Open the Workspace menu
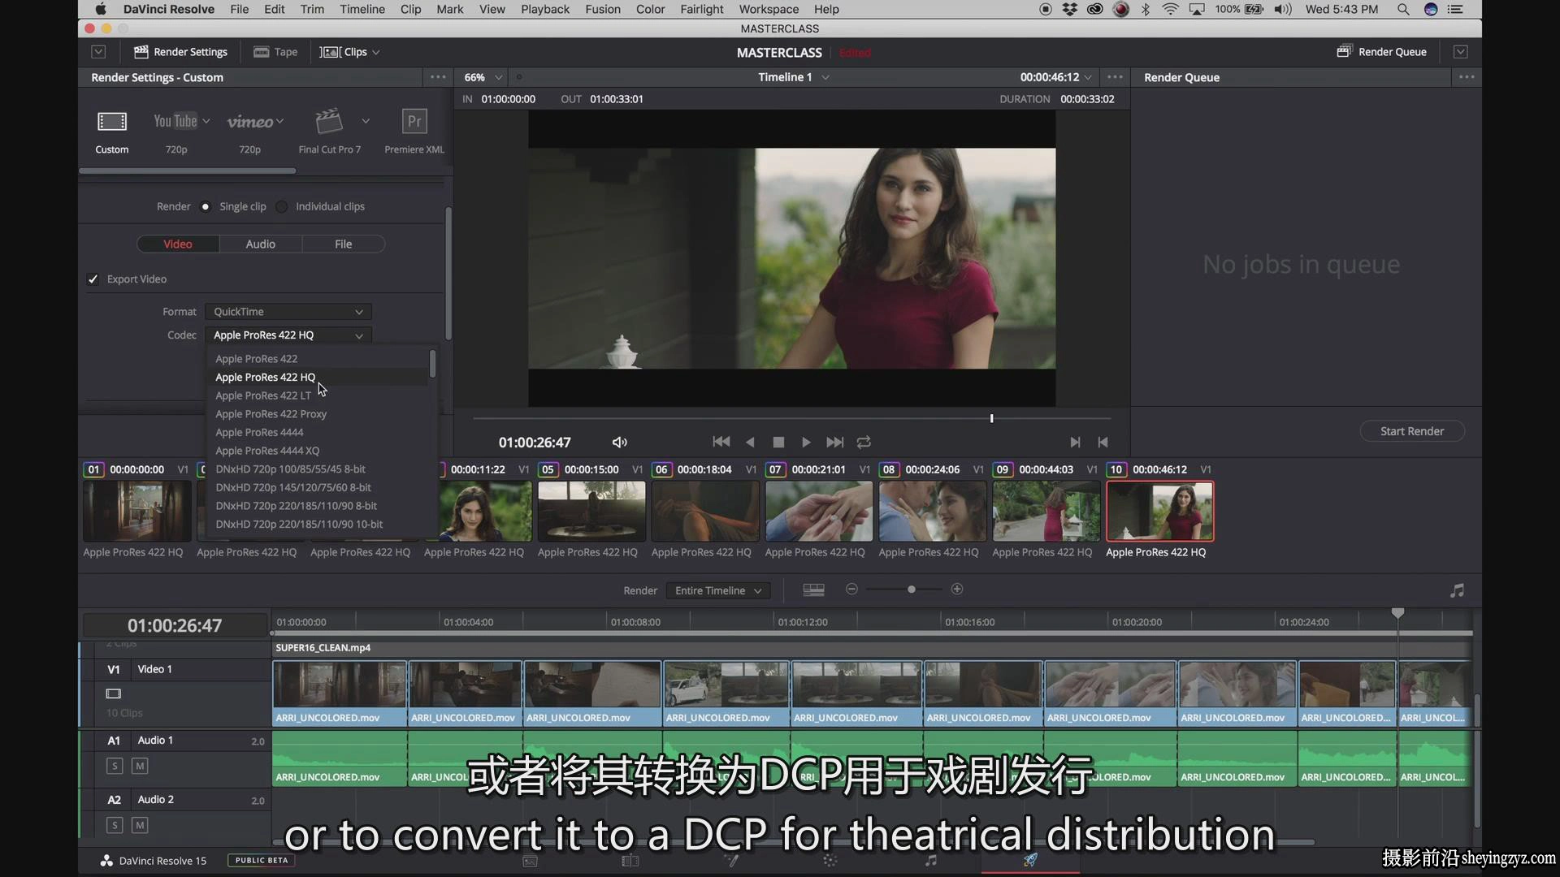The image size is (1560, 877). tap(769, 10)
